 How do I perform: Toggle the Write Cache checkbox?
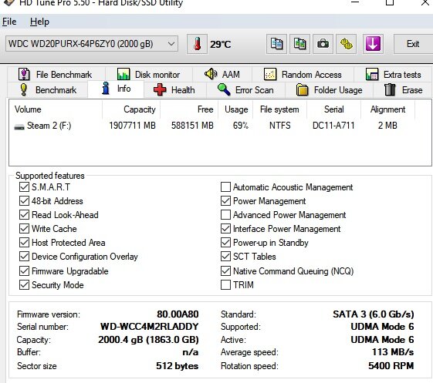24,229
